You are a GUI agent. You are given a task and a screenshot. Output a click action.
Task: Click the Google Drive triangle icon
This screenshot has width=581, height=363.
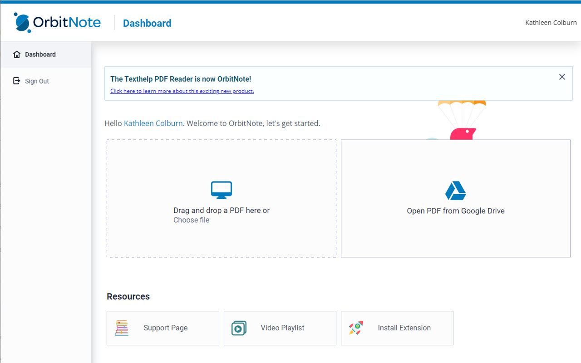coord(455,191)
